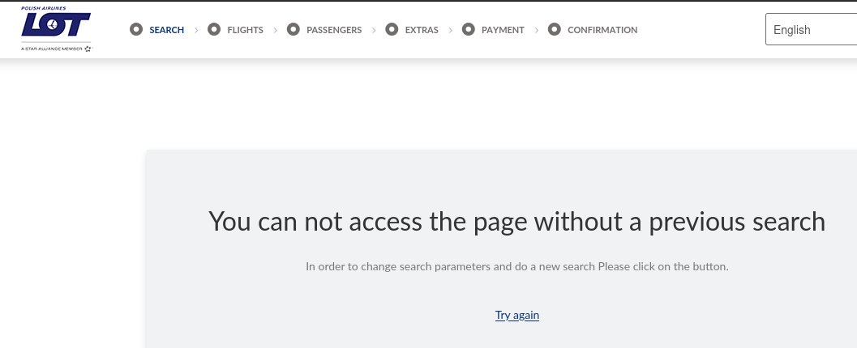
Task: Open the FLIGHTS step label
Action: click(x=245, y=30)
